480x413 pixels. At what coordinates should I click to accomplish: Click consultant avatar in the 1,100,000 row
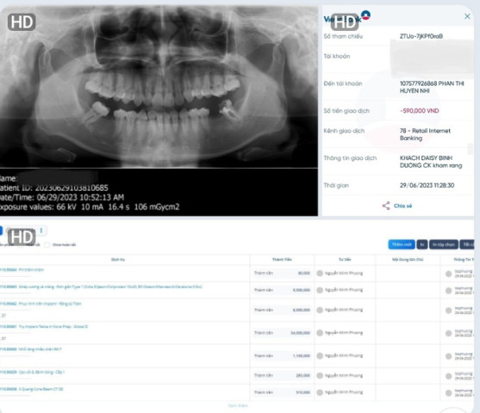click(320, 356)
